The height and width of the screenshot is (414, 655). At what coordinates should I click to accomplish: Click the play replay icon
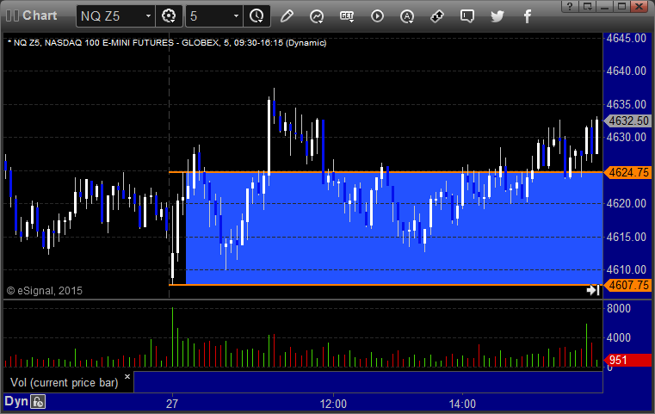tap(377, 16)
